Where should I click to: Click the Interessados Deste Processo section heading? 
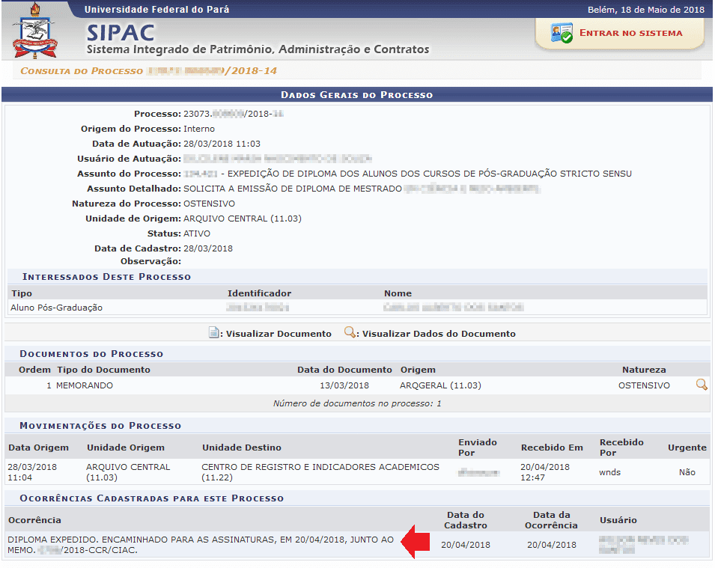pos(106,276)
